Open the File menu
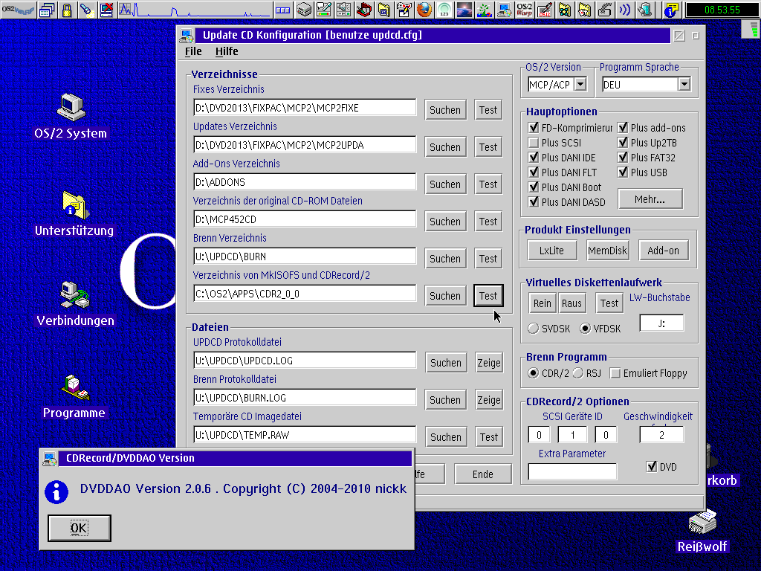This screenshot has height=571, width=761. [x=193, y=51]
